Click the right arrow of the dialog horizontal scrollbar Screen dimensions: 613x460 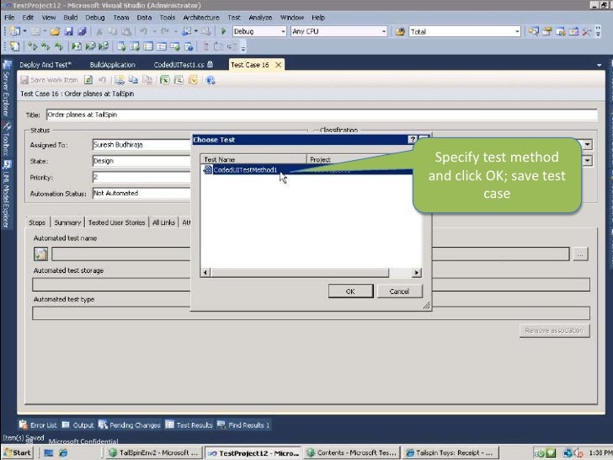pyautogui.click(x=417, y=273)
